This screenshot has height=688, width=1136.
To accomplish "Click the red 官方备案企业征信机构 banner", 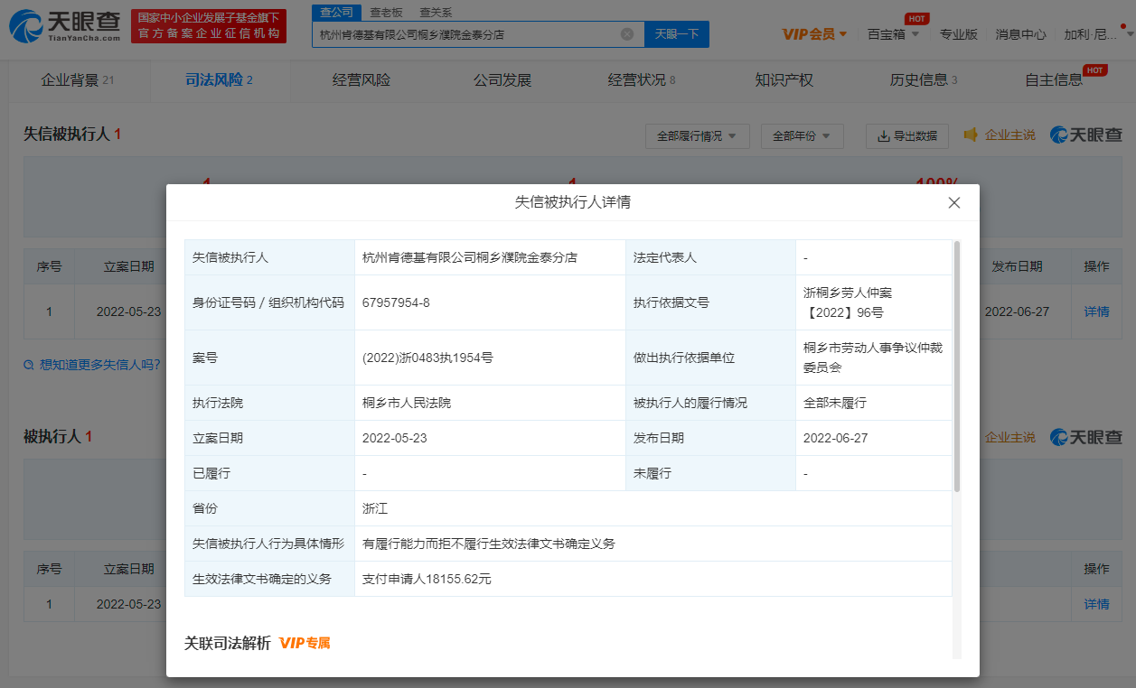I will pyautogui.click(x=209, y=26).
